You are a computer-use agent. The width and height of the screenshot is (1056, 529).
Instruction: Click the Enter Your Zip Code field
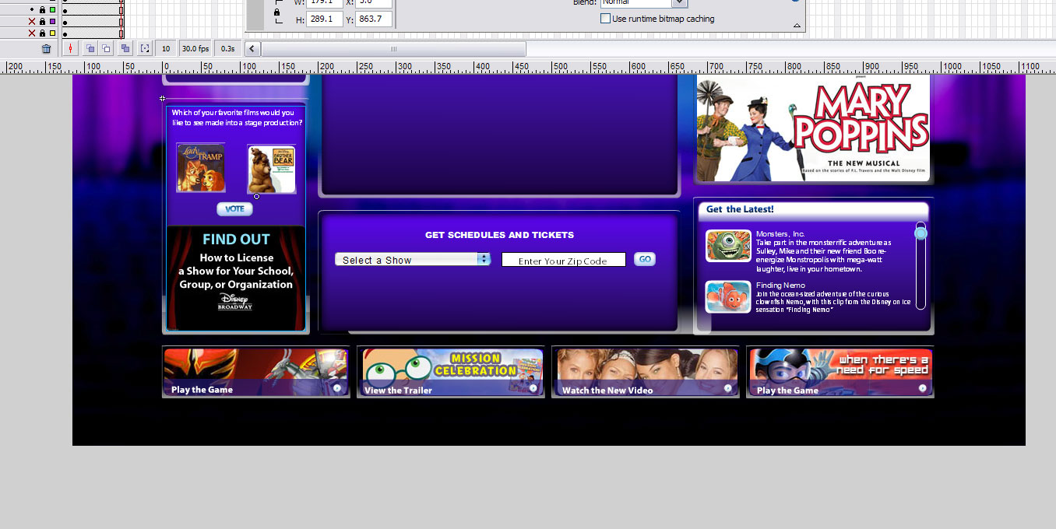[563, 261]
